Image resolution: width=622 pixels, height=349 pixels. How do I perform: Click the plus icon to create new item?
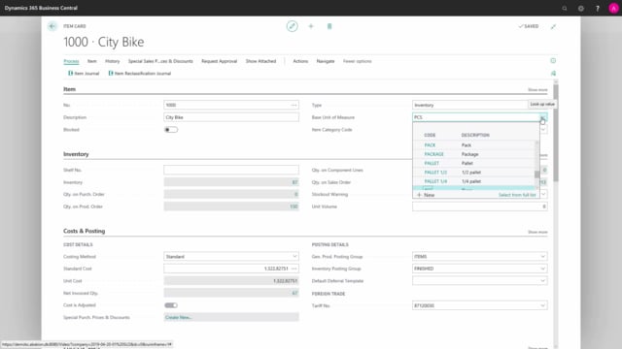[311, 26]
